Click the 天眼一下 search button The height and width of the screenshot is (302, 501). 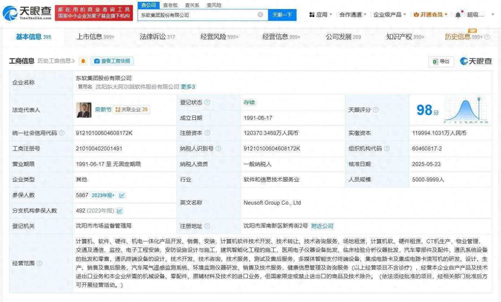point(282,15)
